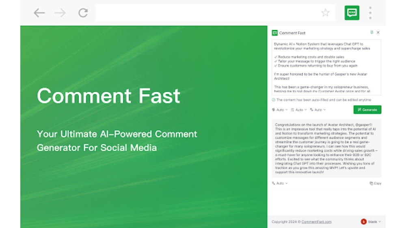Screen dimensions: 406x228
Task: Expand the blank account dropdown
Action: [374, 222]
